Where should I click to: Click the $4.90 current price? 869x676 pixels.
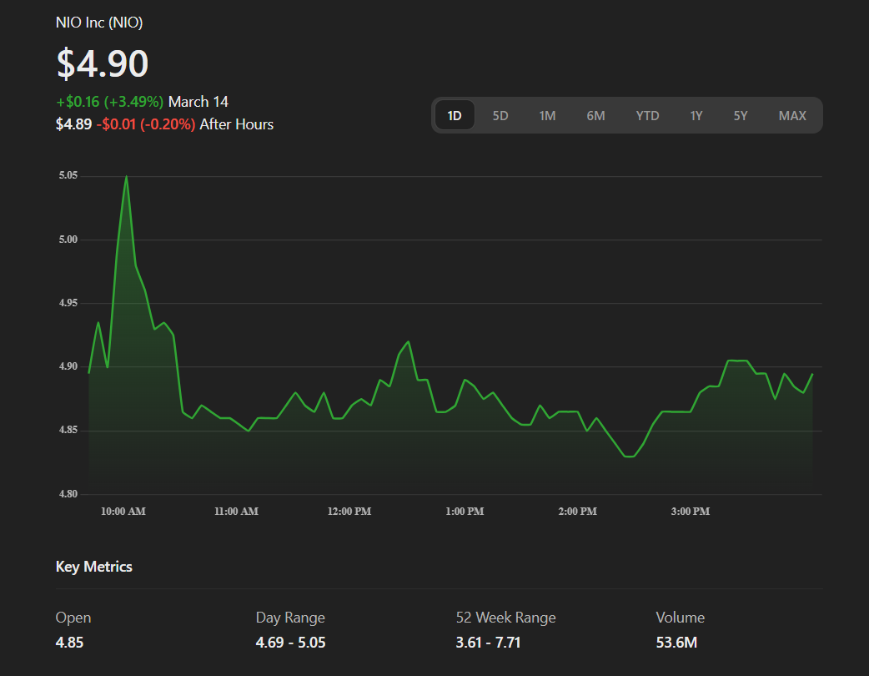(103, 63)
